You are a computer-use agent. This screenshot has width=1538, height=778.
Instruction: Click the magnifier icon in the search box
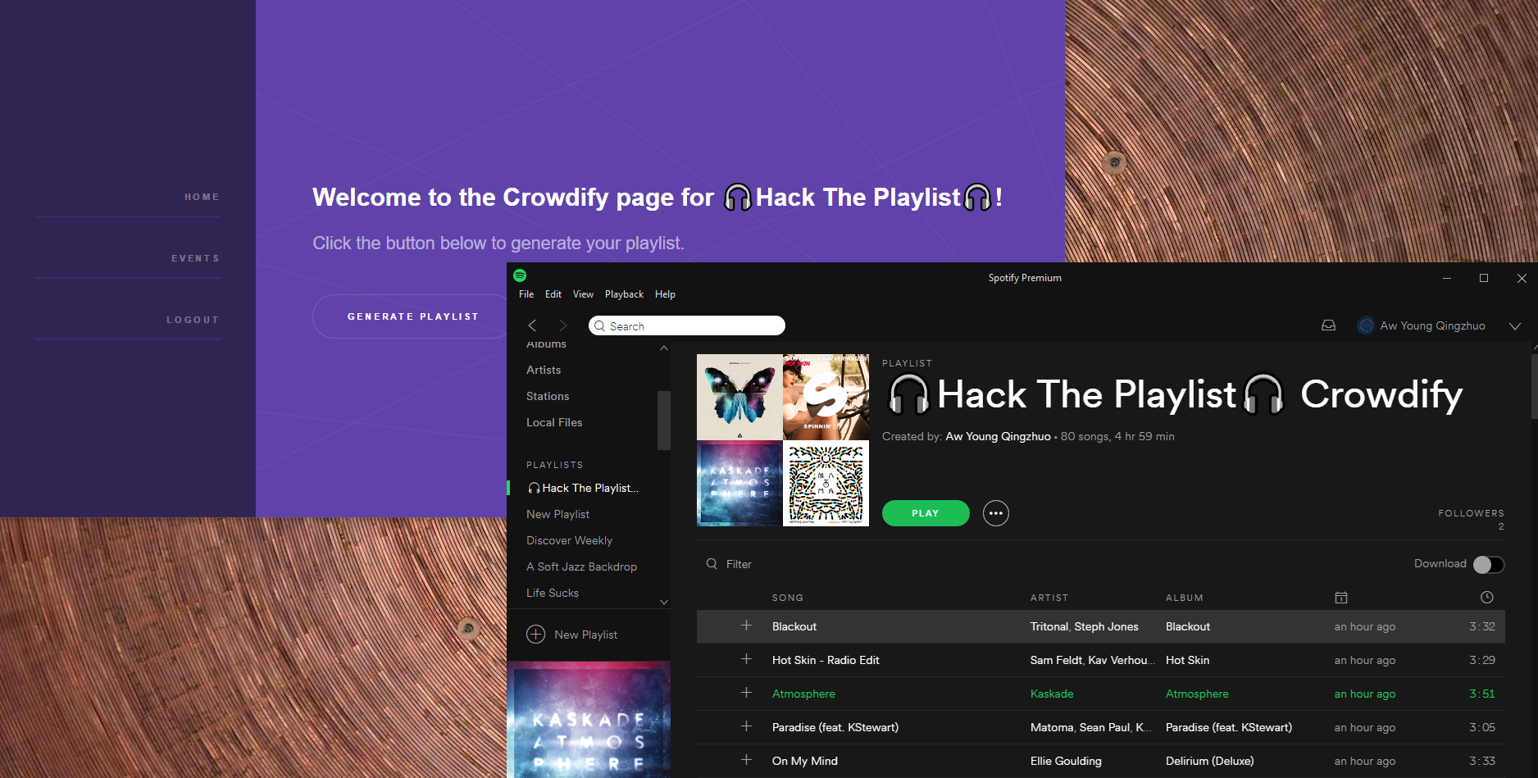point(600,325)
